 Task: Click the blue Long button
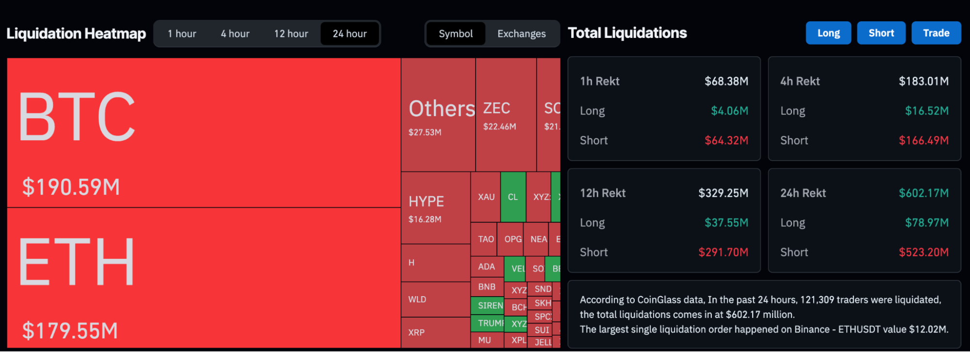828,33
